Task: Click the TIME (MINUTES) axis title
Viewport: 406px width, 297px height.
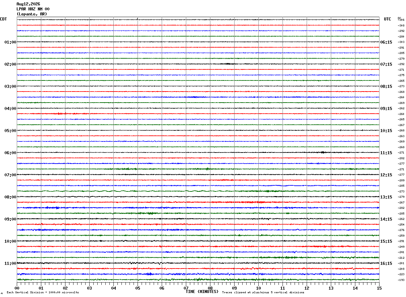Action: pos(202,292)
